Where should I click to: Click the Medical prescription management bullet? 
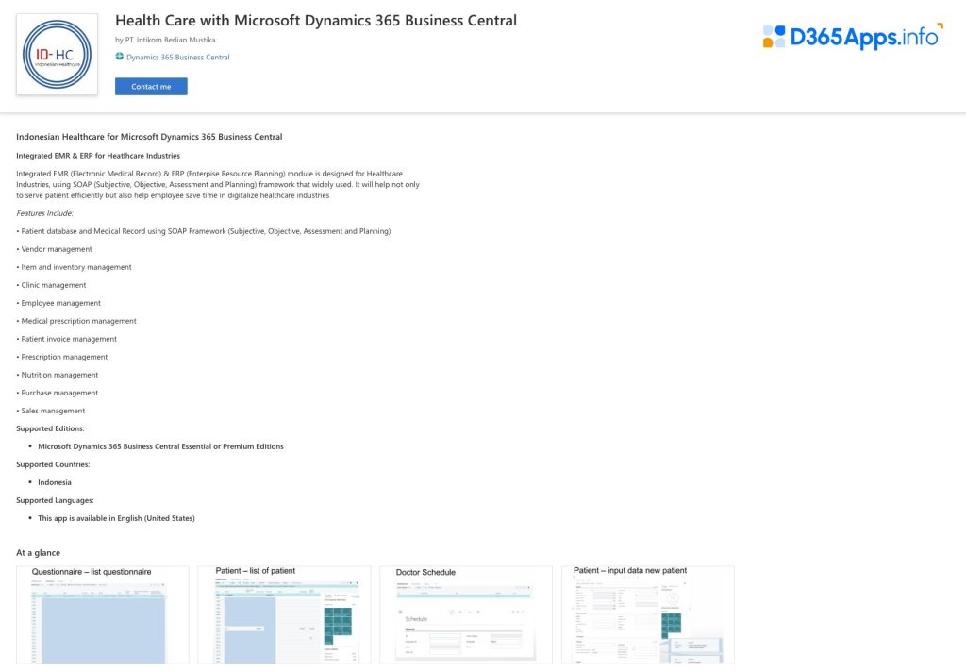(x=76, y=321)
